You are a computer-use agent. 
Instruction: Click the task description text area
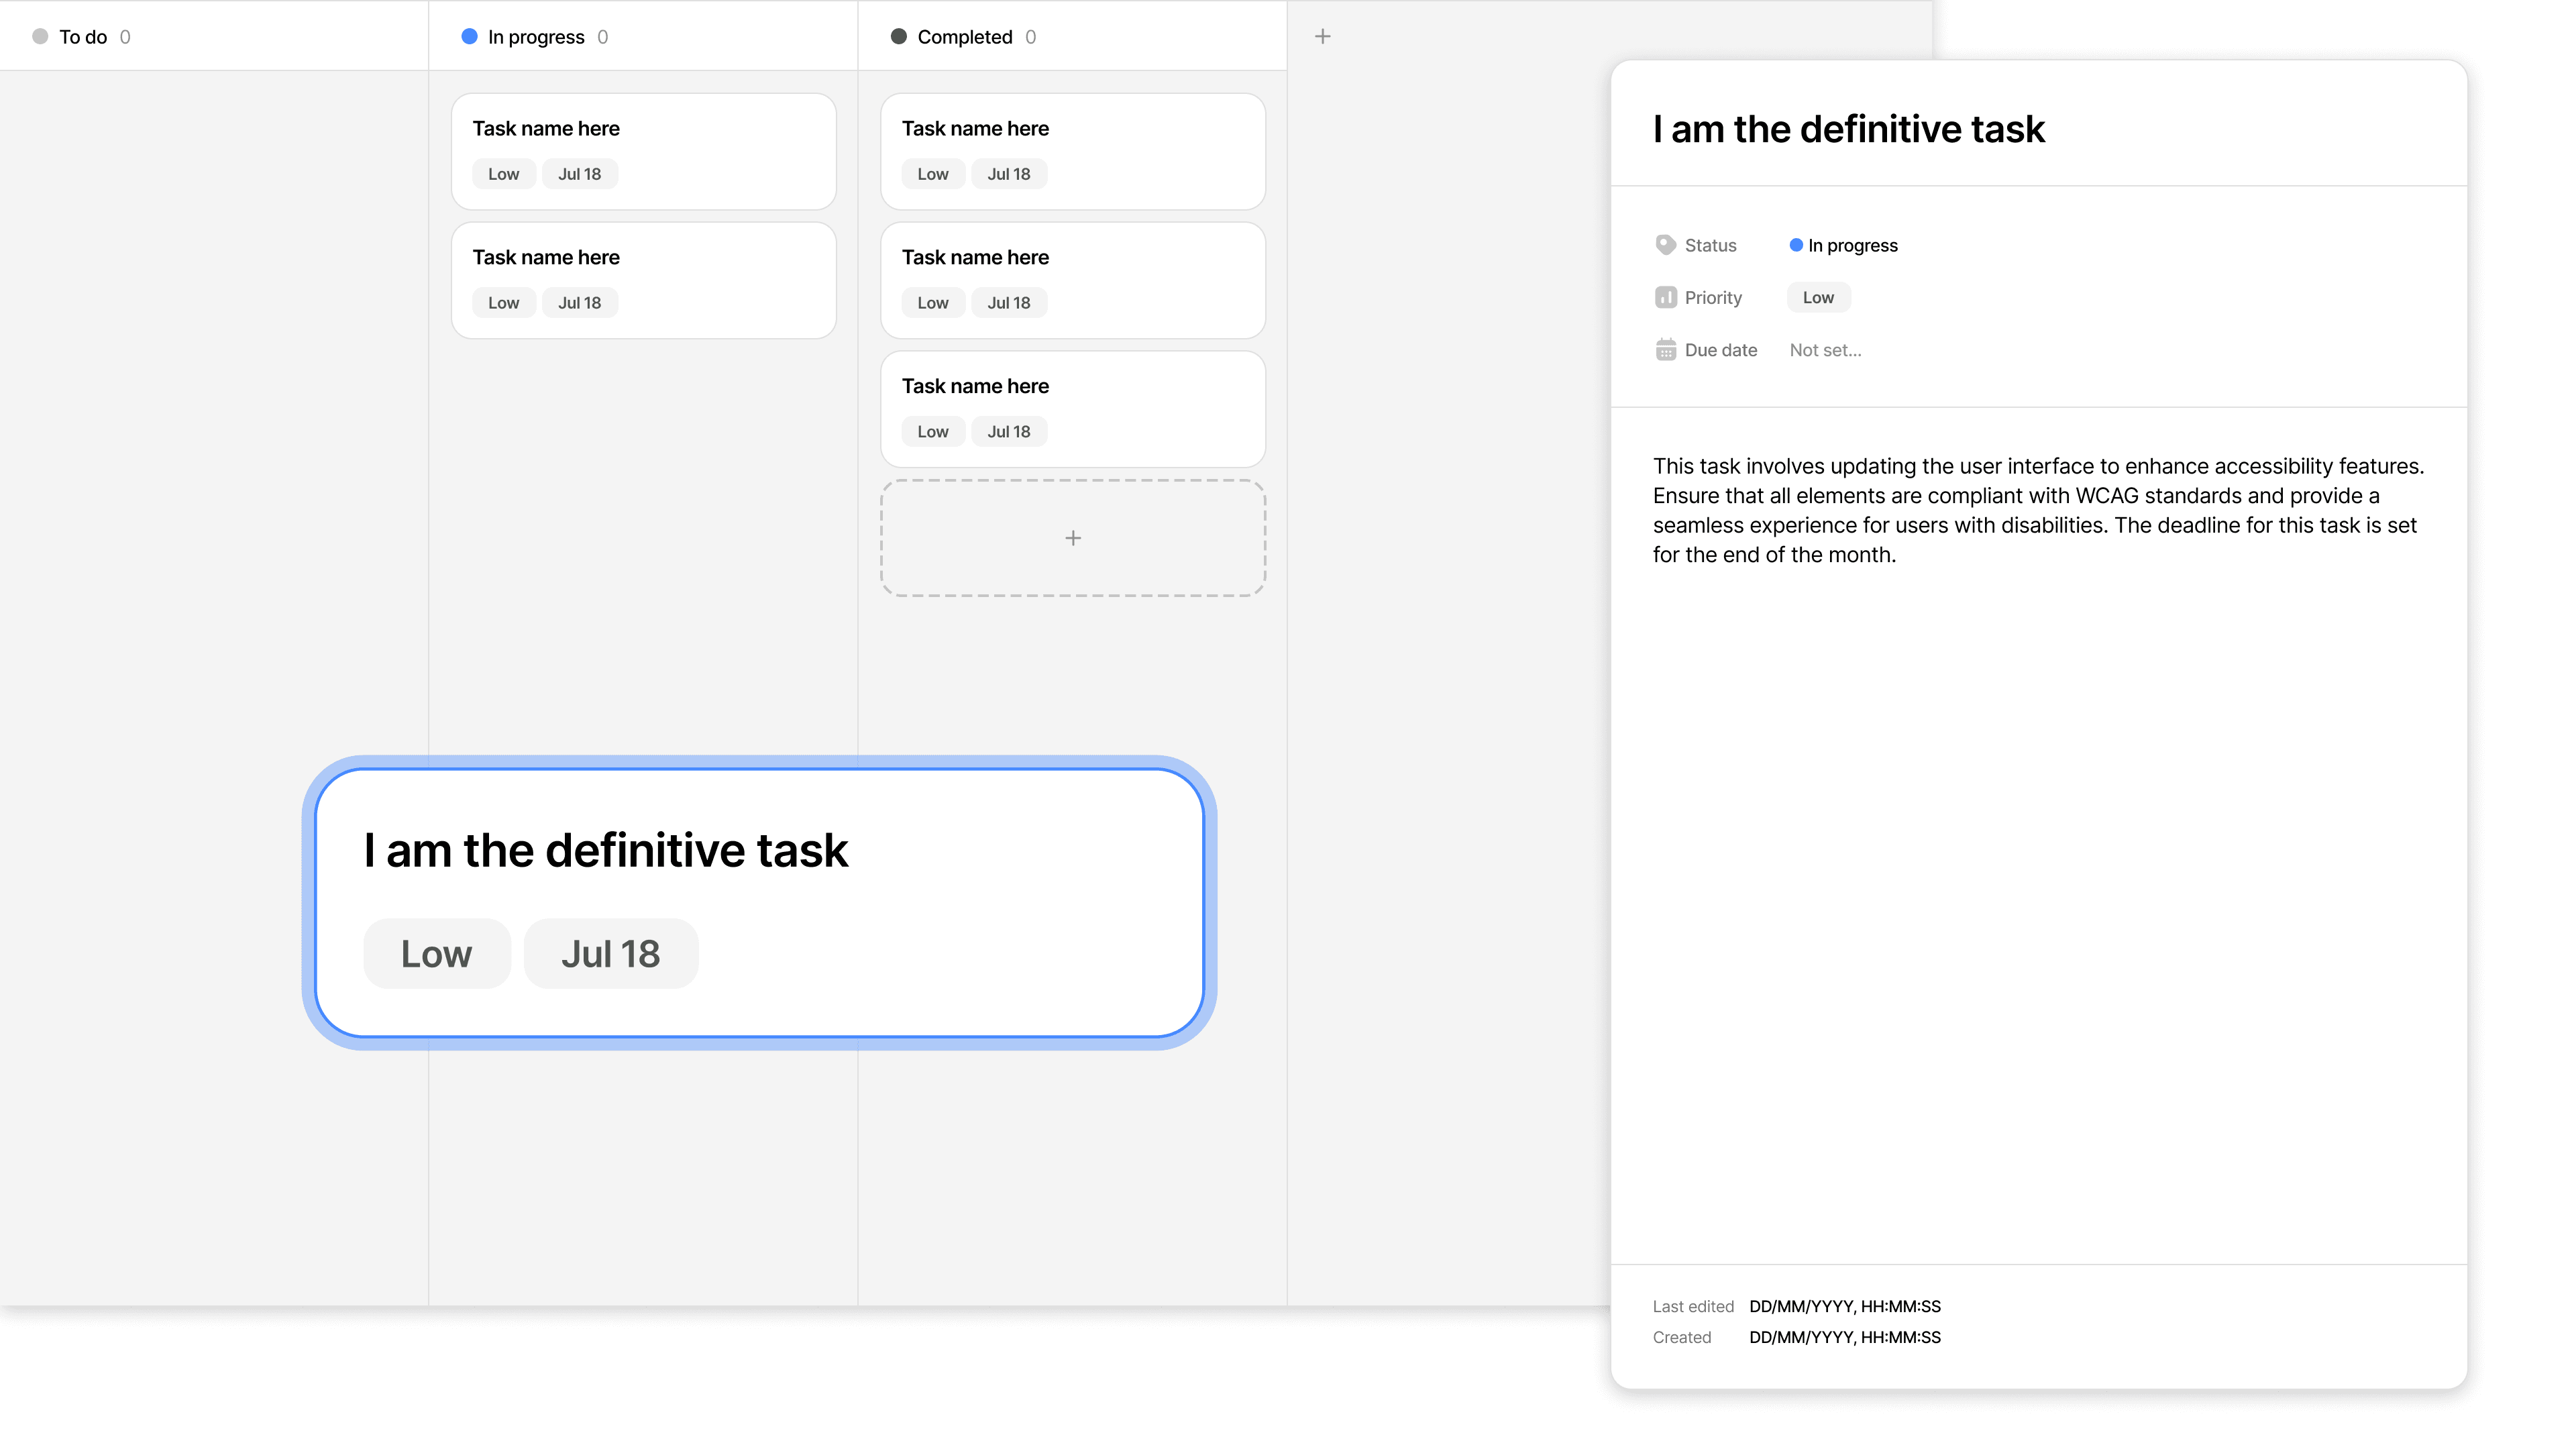click(2037, 510)
